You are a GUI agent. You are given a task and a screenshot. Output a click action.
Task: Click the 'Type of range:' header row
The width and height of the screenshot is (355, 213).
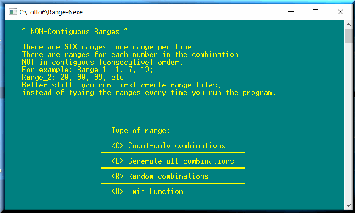[x=173, y=130]
